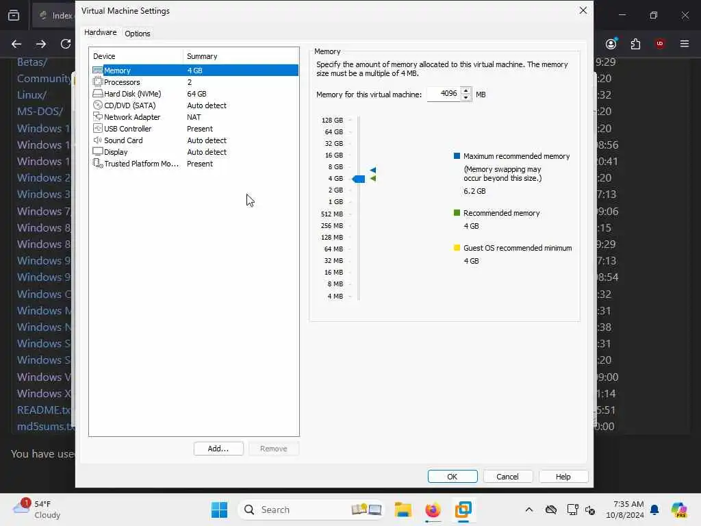Image resolution: width=701 pixels, height=526 pixels.
Task: Select the Hard Disk (NVMe) icon
Action: pyautogui.click(x=97, y=93)
